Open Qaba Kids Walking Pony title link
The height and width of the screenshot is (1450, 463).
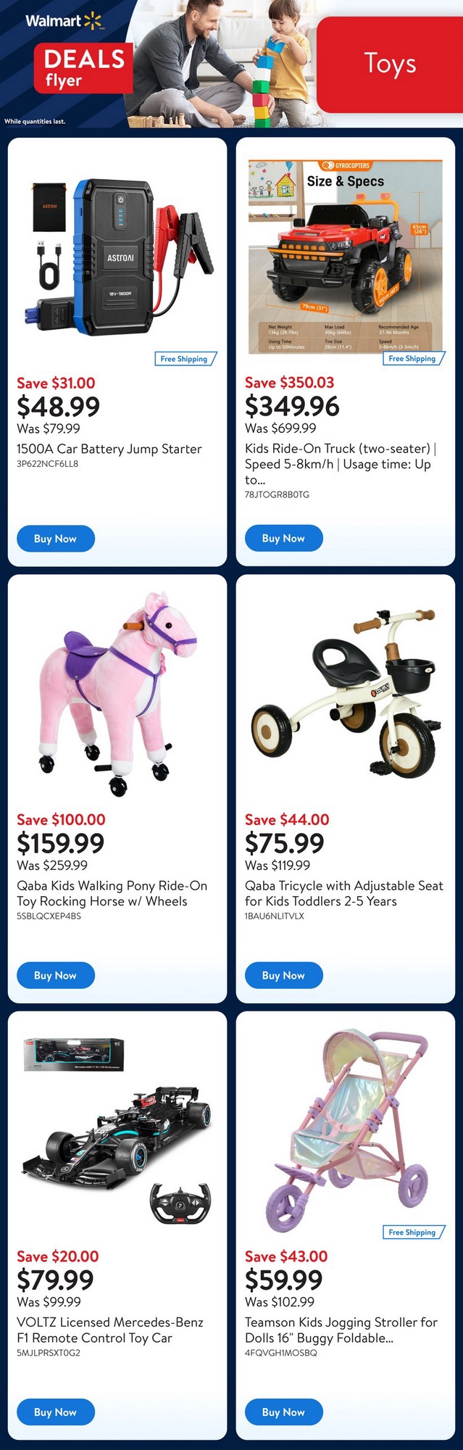click(x=112, y=893)
